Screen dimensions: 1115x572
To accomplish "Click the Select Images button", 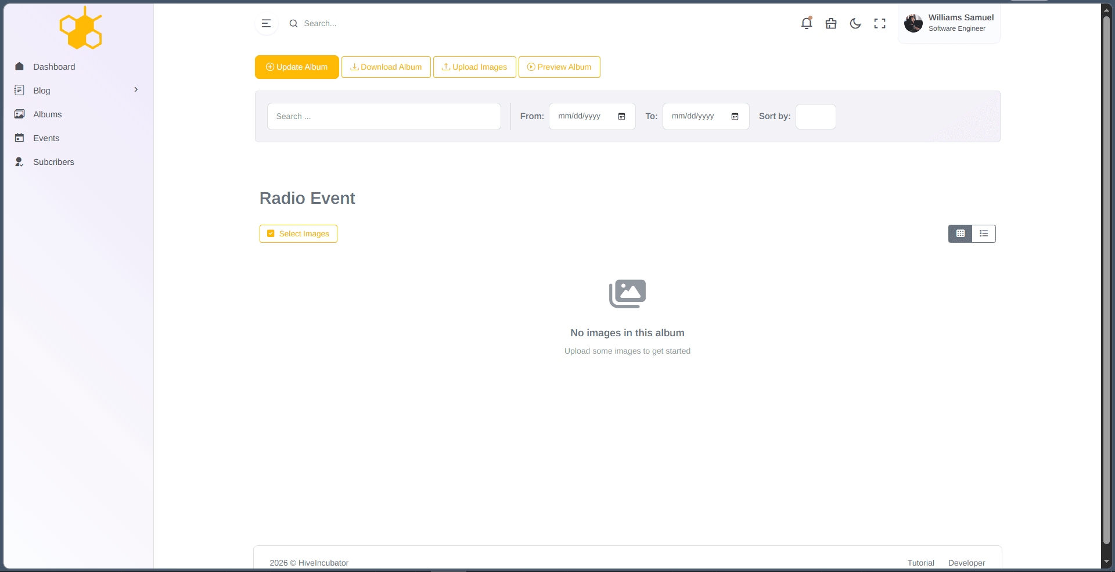I will pyautogui.click(x=298, y=233).
